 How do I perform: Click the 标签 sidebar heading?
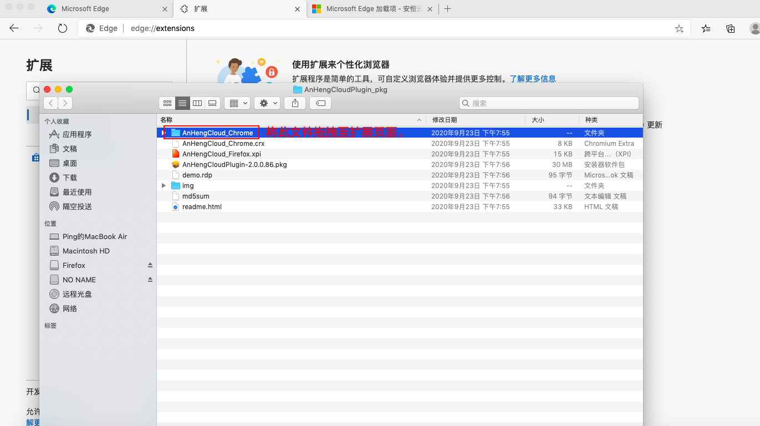coord(50,326)
